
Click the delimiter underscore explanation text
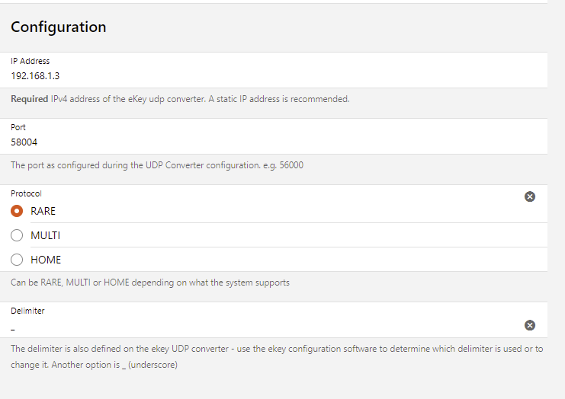point(276,356)
